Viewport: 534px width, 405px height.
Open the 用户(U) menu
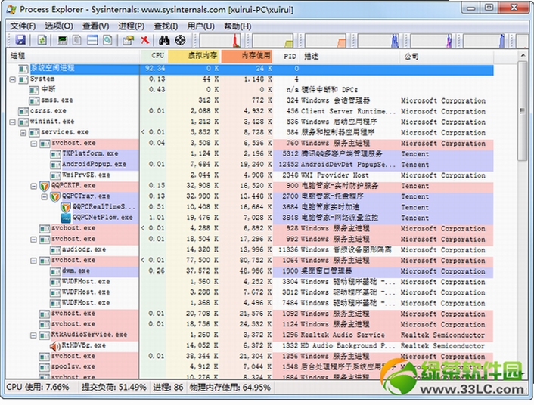coord(201,26)
